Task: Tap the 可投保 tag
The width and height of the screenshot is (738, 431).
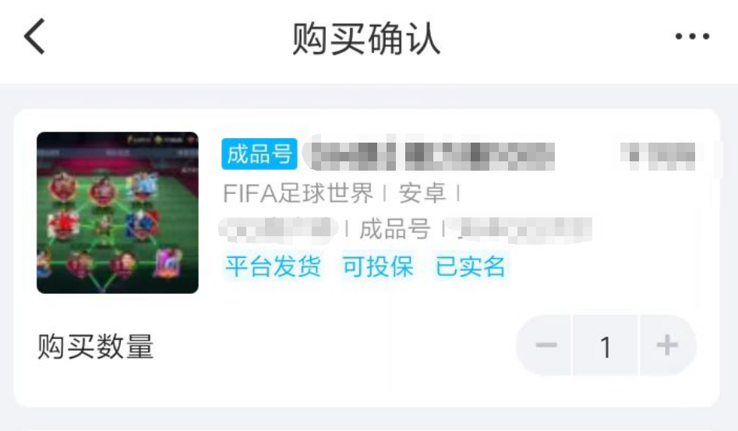Action: (x=378, y=267)
